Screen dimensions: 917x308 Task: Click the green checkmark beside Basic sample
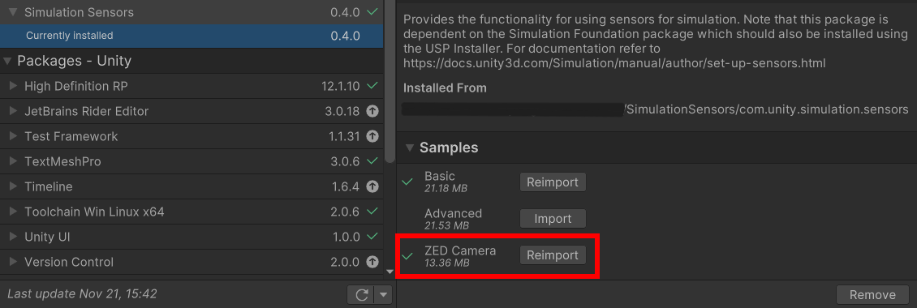click(x=407, y=182)
